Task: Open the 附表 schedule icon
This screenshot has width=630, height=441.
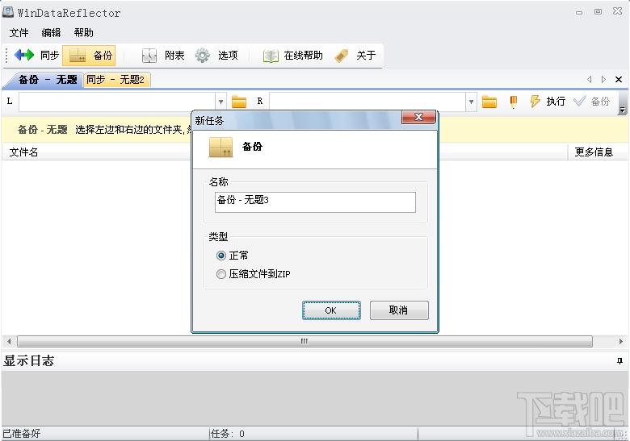Action: 149,56
